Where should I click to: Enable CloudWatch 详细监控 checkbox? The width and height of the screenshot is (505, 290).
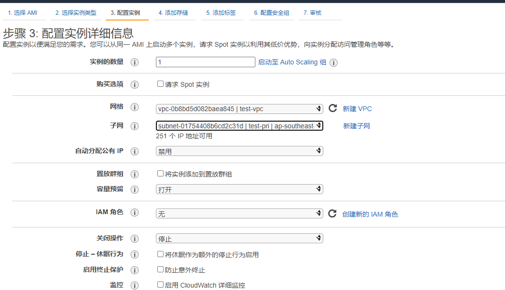160,285
